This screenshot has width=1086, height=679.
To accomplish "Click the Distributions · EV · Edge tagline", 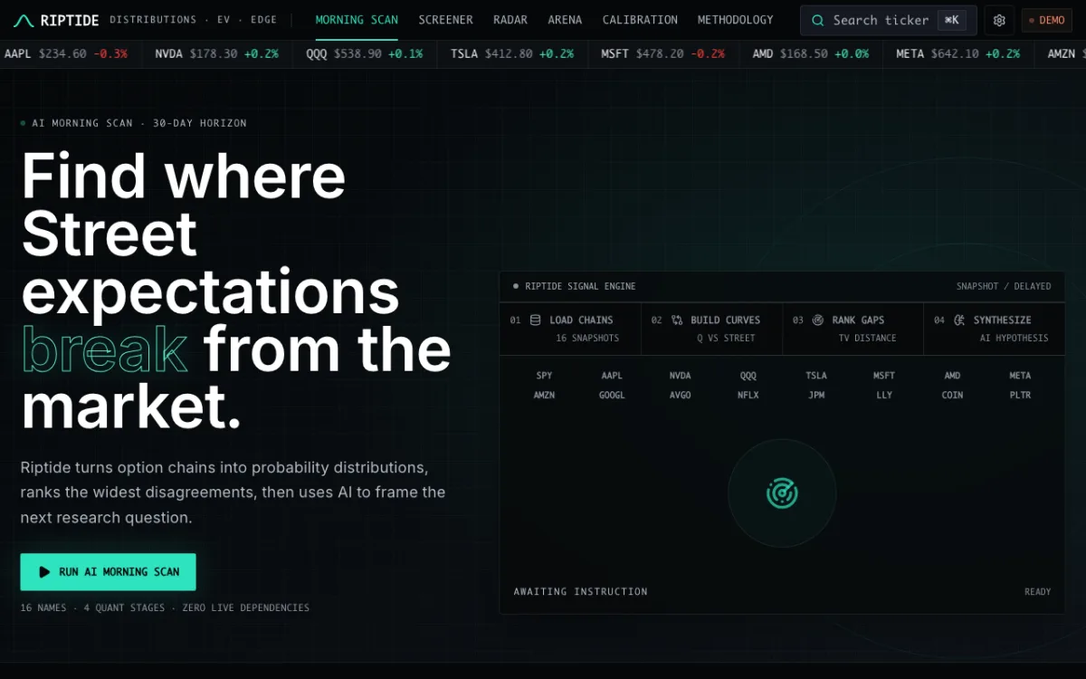I will coord(194,20).
